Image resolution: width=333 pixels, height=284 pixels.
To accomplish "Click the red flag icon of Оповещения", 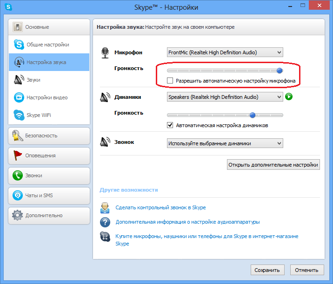I will click(x=17, y=155).
